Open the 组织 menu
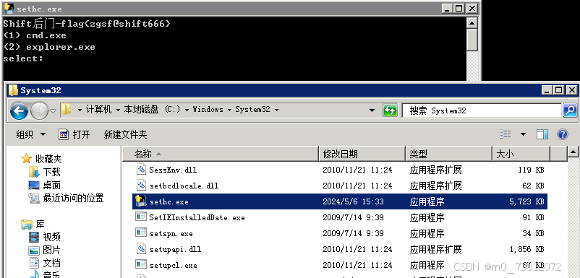Screen dimensions: 580x278 tap(31, 134)
